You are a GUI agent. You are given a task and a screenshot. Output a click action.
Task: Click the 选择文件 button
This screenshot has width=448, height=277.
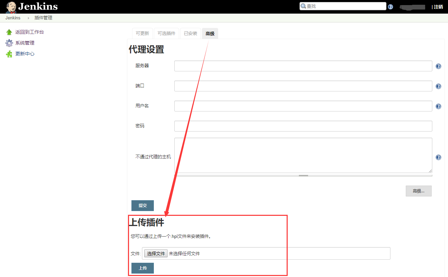coord(156,254)
